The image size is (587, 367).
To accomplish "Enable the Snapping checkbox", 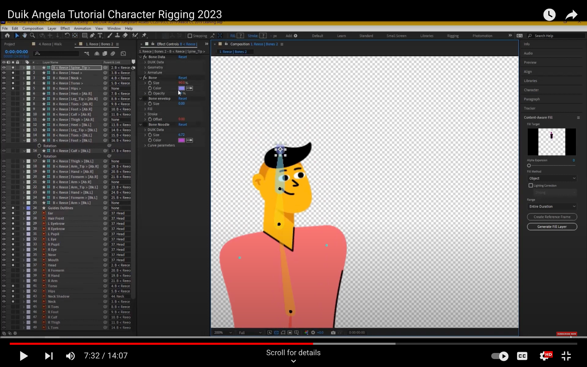I will [x=190, y=36].
